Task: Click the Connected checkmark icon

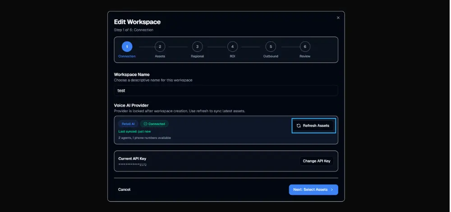Action: point(145,124)
